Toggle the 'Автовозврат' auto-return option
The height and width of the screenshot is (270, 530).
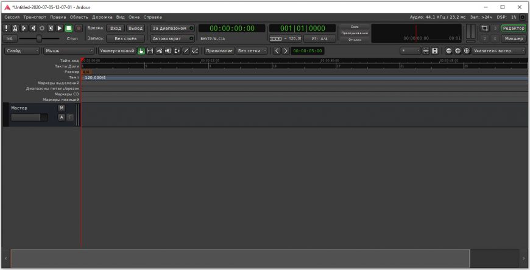[172, 38]
